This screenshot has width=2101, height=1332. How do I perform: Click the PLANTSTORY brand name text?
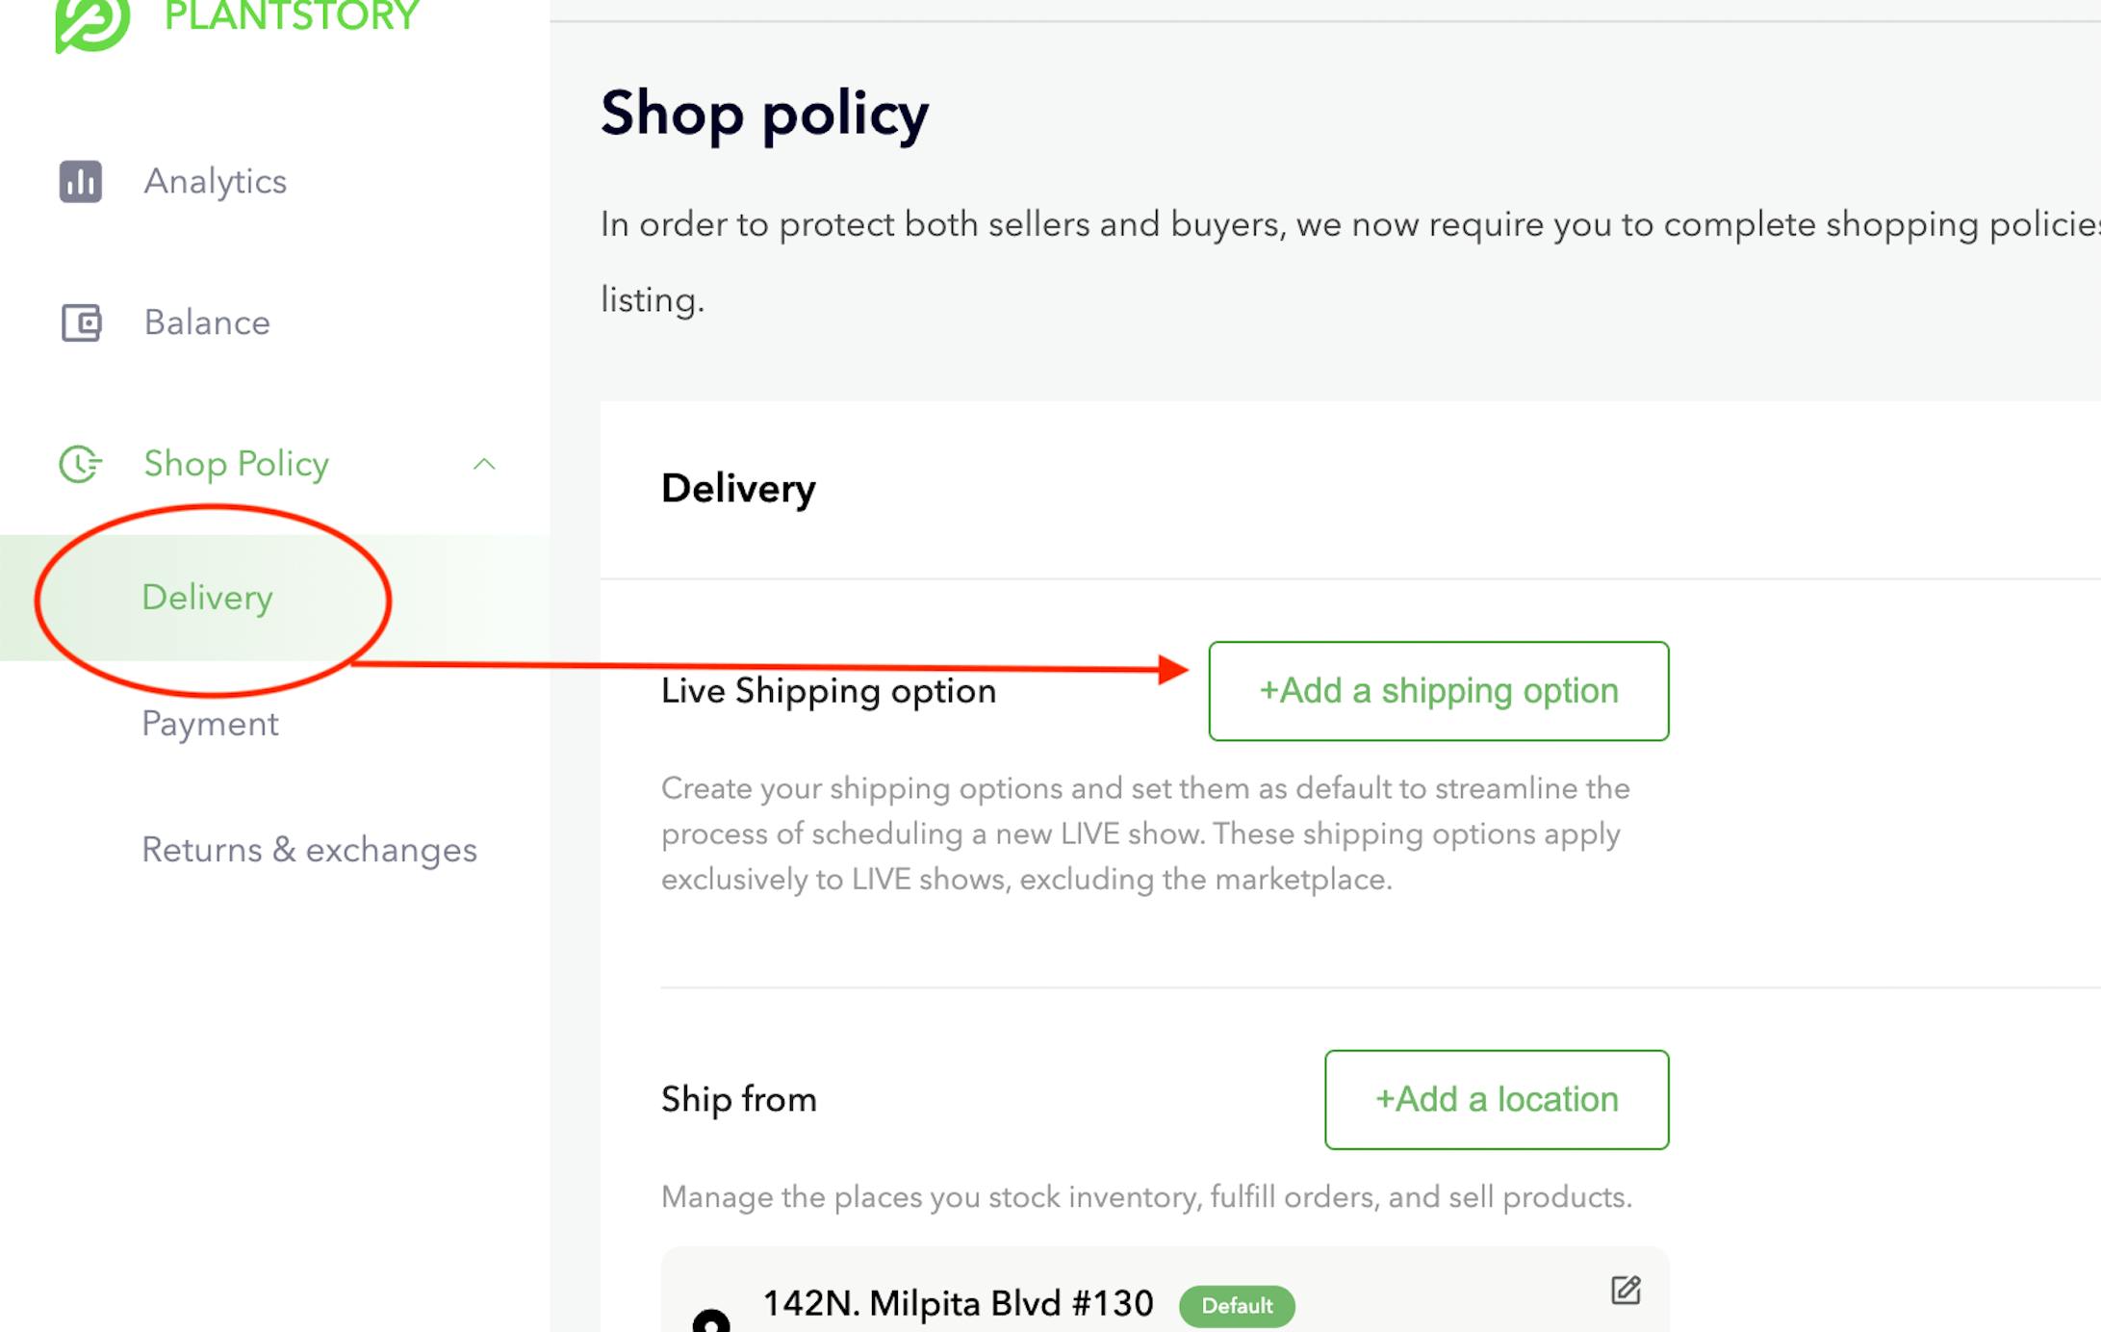292,16
